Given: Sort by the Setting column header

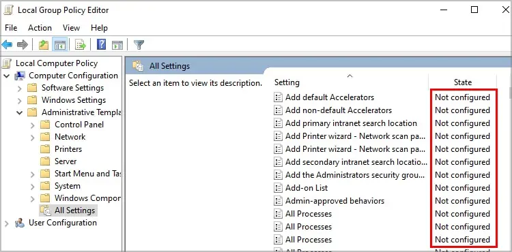Looking at the screenshot, I should tap(350, 82).
